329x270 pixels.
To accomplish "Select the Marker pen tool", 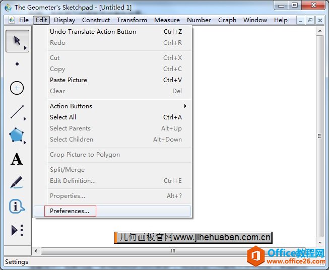I will pyautogui.click(x=17, y=182).
